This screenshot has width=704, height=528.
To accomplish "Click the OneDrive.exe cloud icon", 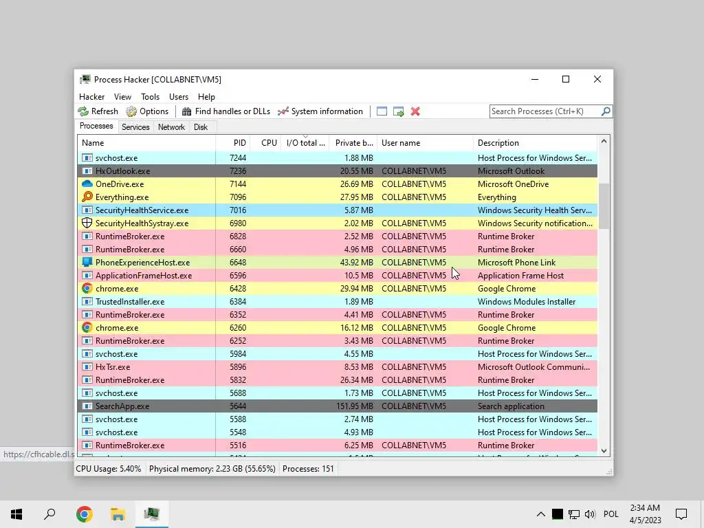I will (87, 184).
